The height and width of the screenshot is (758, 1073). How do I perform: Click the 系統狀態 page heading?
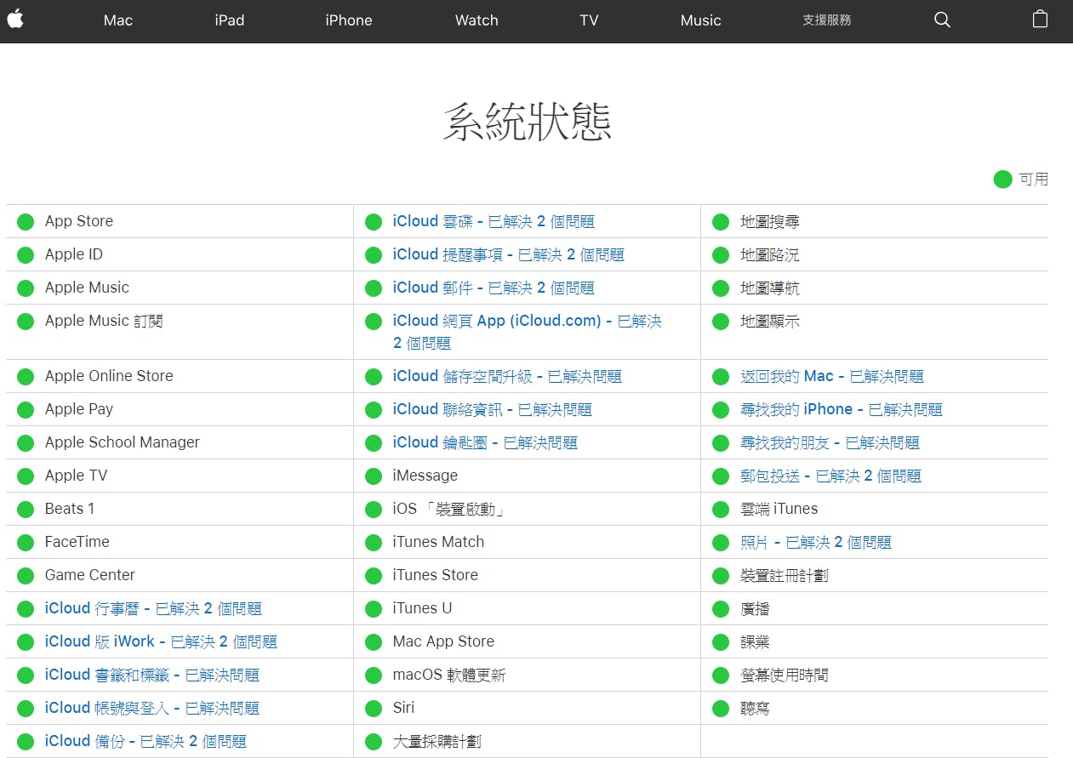(528, 123)
